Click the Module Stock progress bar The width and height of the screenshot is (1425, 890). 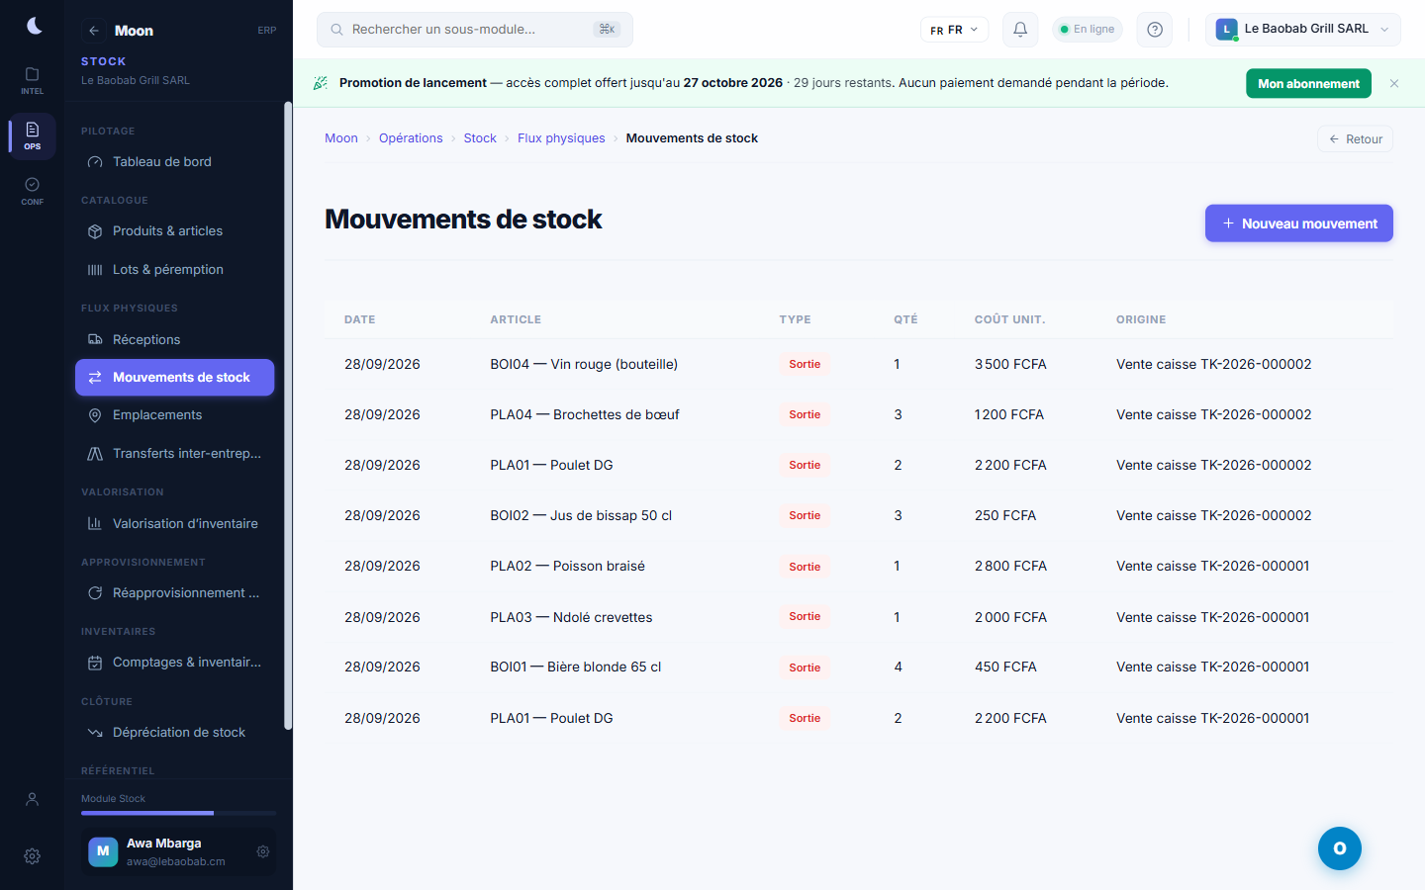pos(179,813)
